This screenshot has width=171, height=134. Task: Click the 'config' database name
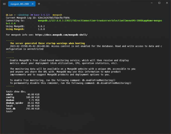pyautogui.click(x=10, y=97)
